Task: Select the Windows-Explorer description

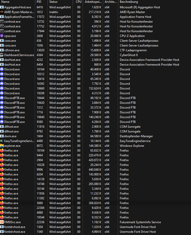Action: 132,146
